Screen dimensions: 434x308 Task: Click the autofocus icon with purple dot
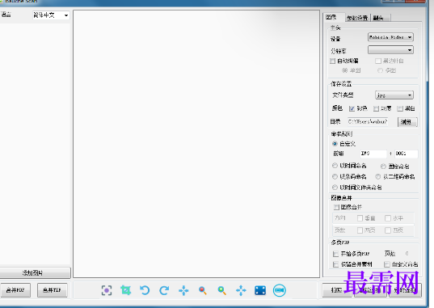tap(107, 290)
